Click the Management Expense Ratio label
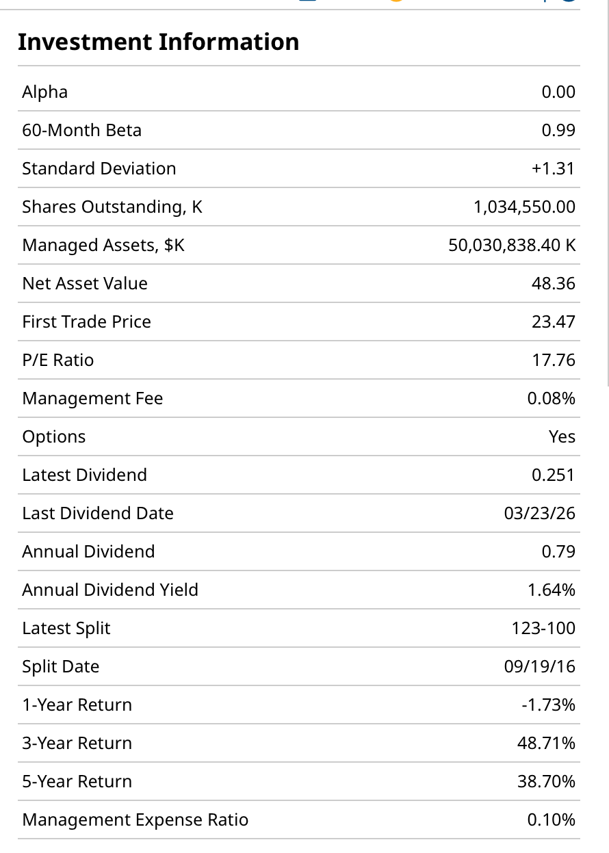 135,819
